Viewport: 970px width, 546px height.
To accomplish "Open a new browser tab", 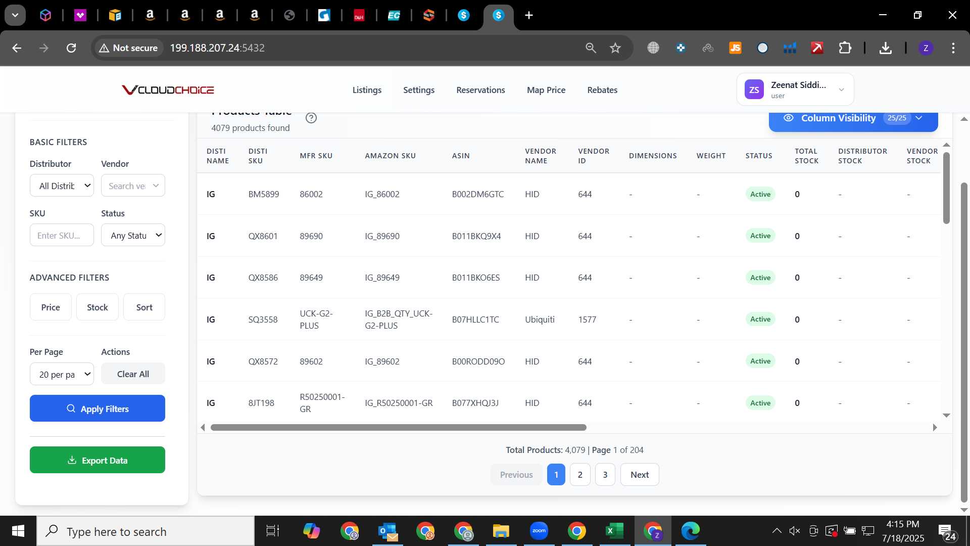I will [529, 15].
